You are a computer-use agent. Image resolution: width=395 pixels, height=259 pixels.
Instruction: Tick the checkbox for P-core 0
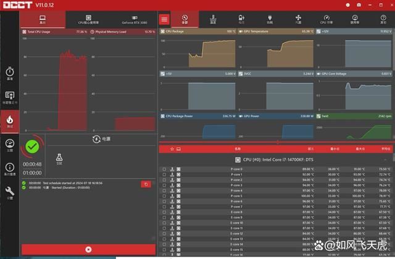[164, 169]
